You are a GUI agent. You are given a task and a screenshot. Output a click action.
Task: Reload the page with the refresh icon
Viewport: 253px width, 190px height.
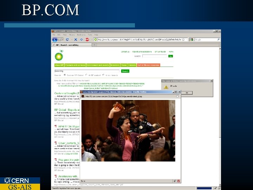tap(67, 39)
